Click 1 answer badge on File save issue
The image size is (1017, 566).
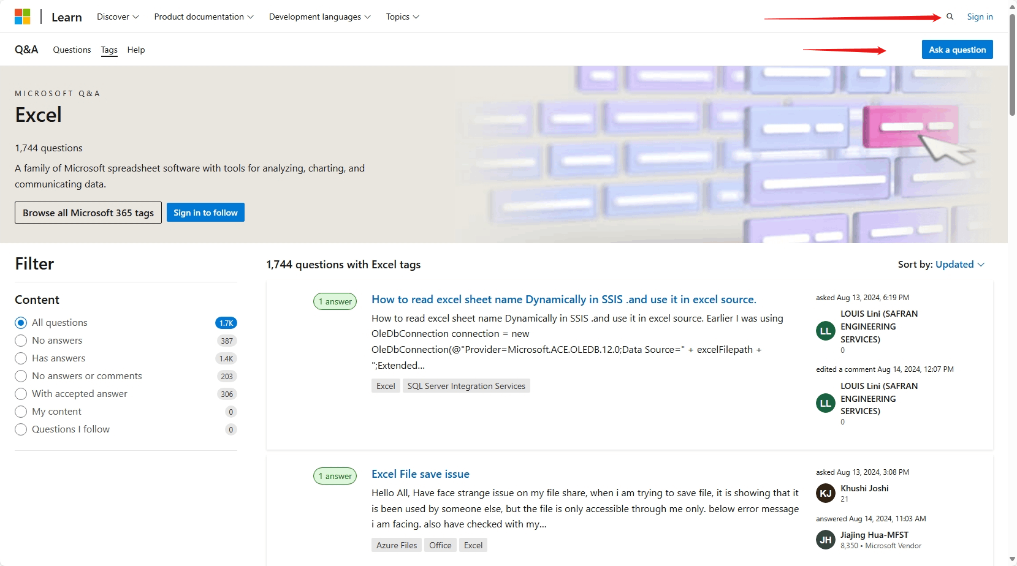click(x=335, y=476)
